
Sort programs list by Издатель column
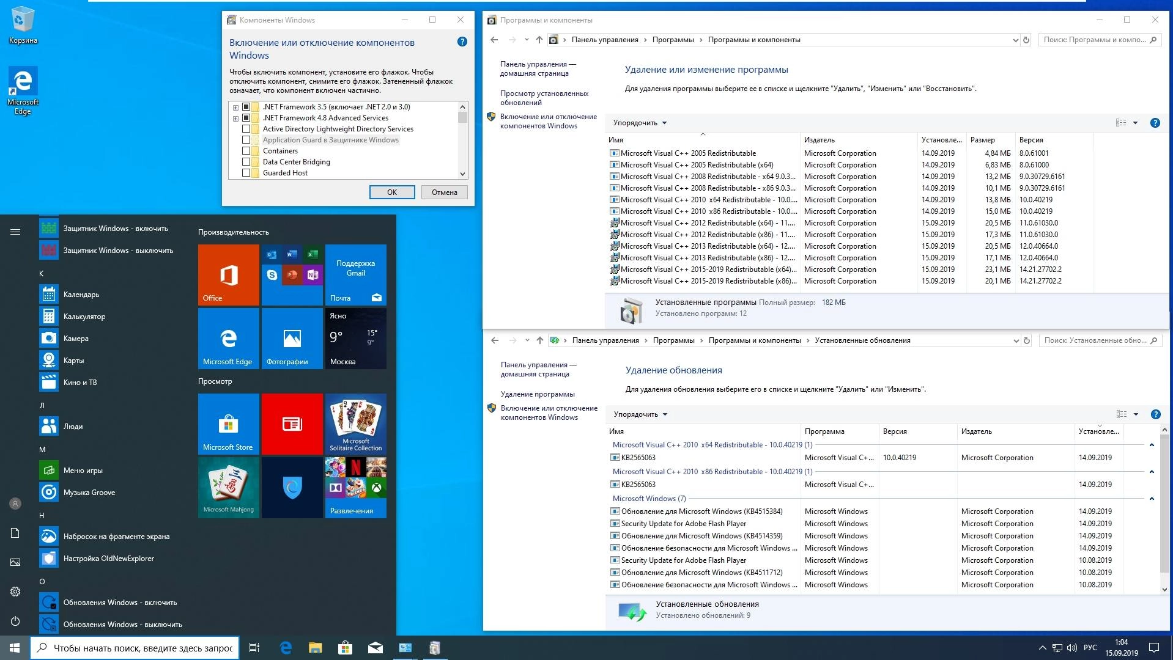point(858,140)
